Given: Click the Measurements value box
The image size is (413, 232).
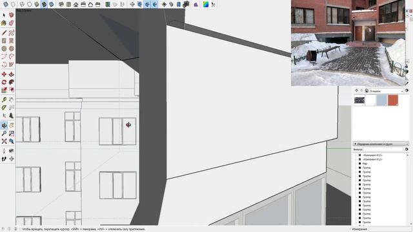Looking at the screenshot, I should coord(390,229).
